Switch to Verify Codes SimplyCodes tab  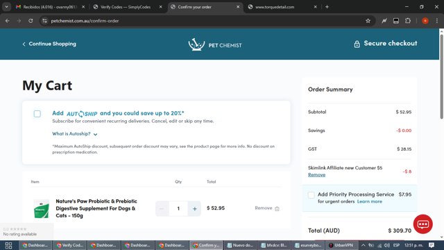(x=125, y=7)
